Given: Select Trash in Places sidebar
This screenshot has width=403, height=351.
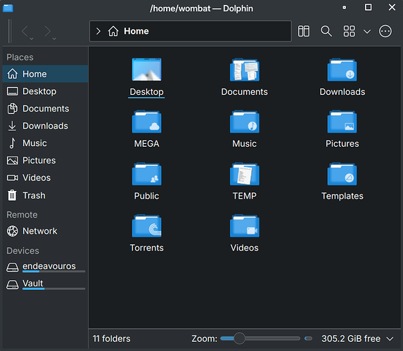Looking at the screenshot, I should point(45,196).
